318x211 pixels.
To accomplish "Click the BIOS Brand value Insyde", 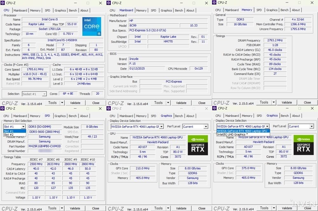I will (x=168, y=59).
